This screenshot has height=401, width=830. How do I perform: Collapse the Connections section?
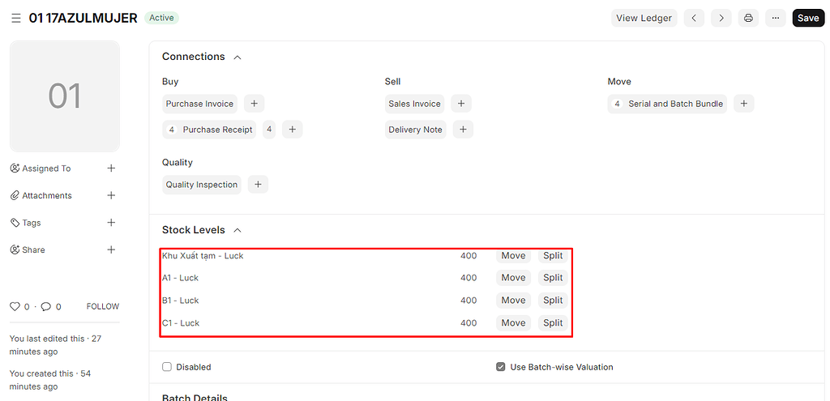coord(237,58)
